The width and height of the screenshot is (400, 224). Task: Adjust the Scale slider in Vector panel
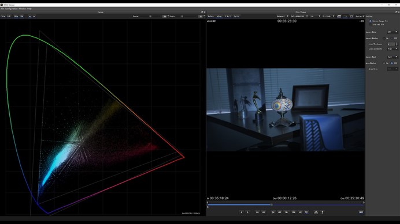tap(183, 16)
